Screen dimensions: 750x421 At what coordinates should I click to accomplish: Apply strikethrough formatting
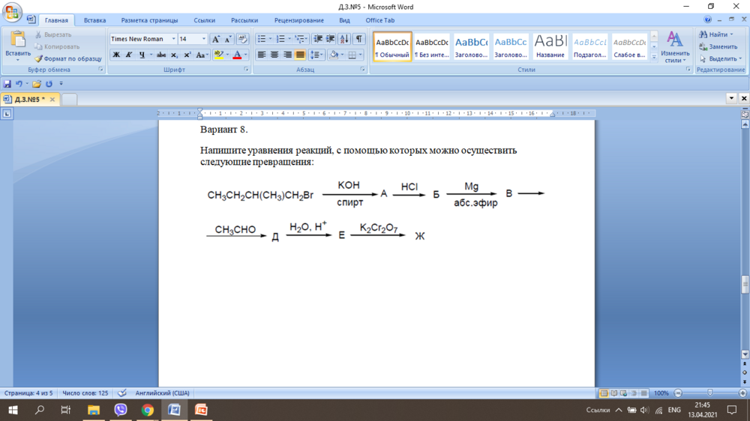161,55
